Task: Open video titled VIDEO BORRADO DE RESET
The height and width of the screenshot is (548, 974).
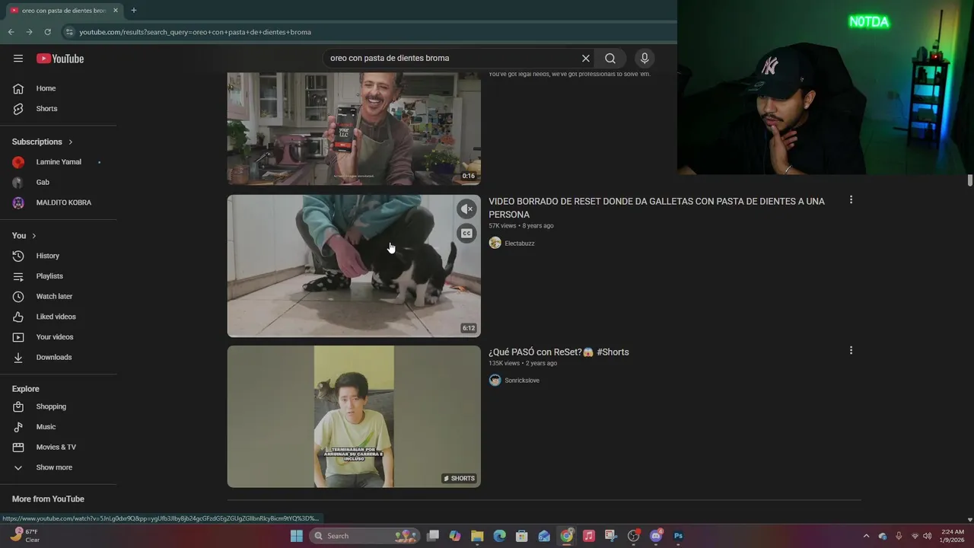Action: pyautogui.click(x=657, y=208)
